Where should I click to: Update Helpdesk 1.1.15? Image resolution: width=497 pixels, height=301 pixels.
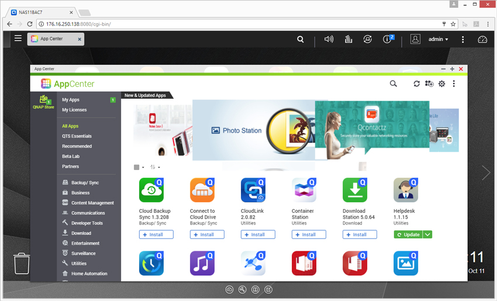[408, 234]
